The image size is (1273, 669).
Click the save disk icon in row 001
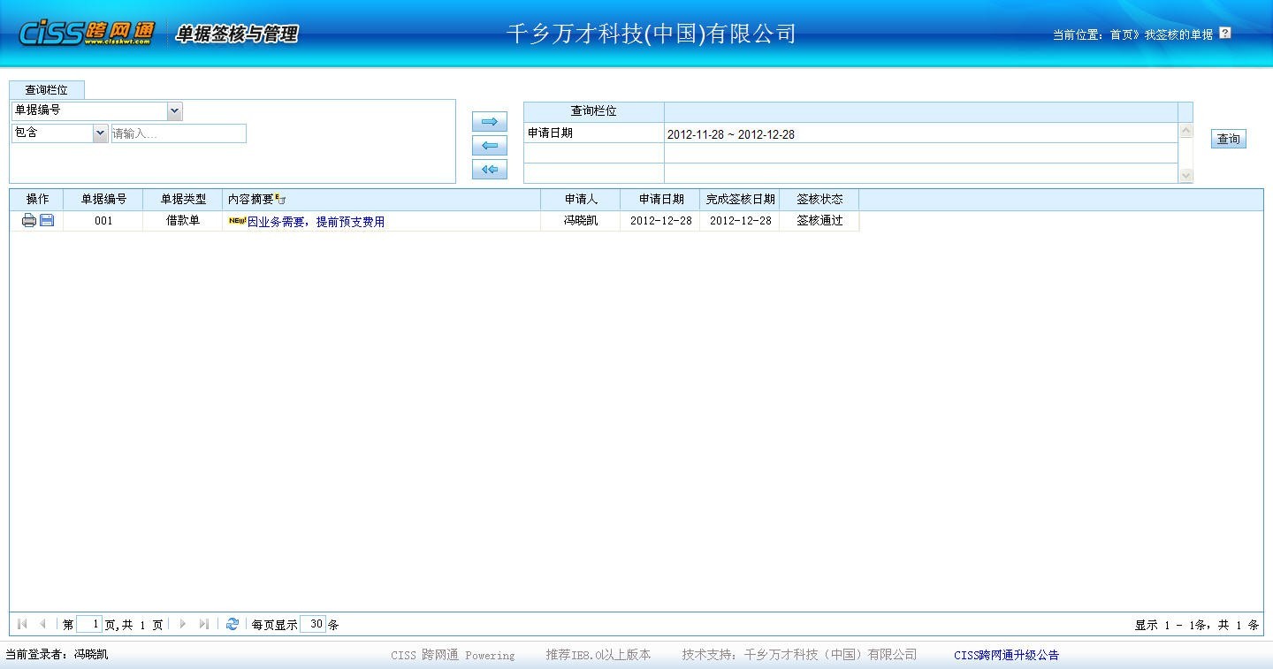click(x=47, y=221)
